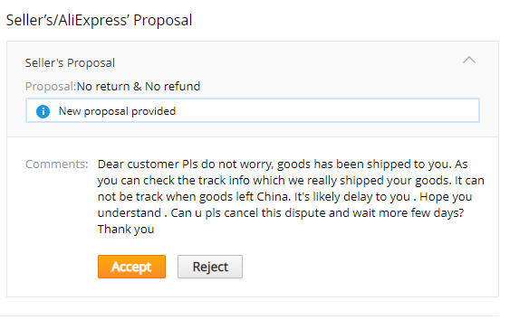
Task: Click the phrase "really shipped your goods"
Action: (379, 181)
